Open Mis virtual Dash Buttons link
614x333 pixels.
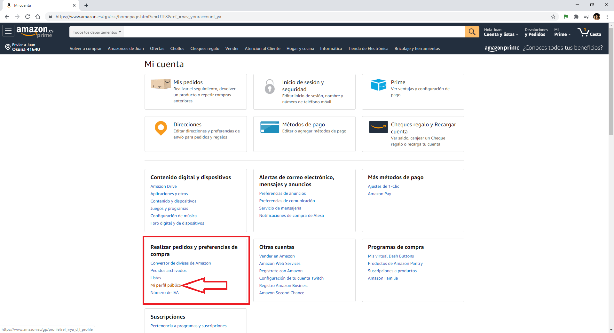click(391, 256)
